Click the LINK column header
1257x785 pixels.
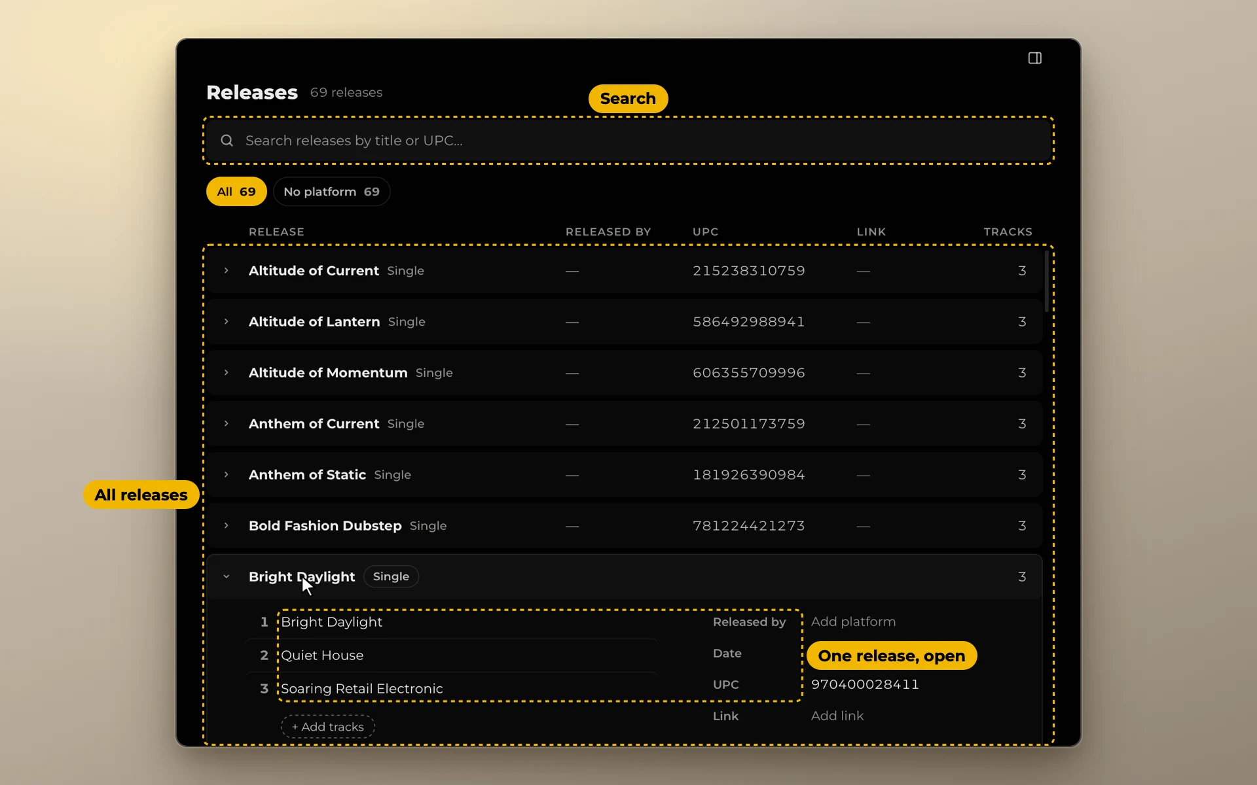coord(871,232)
